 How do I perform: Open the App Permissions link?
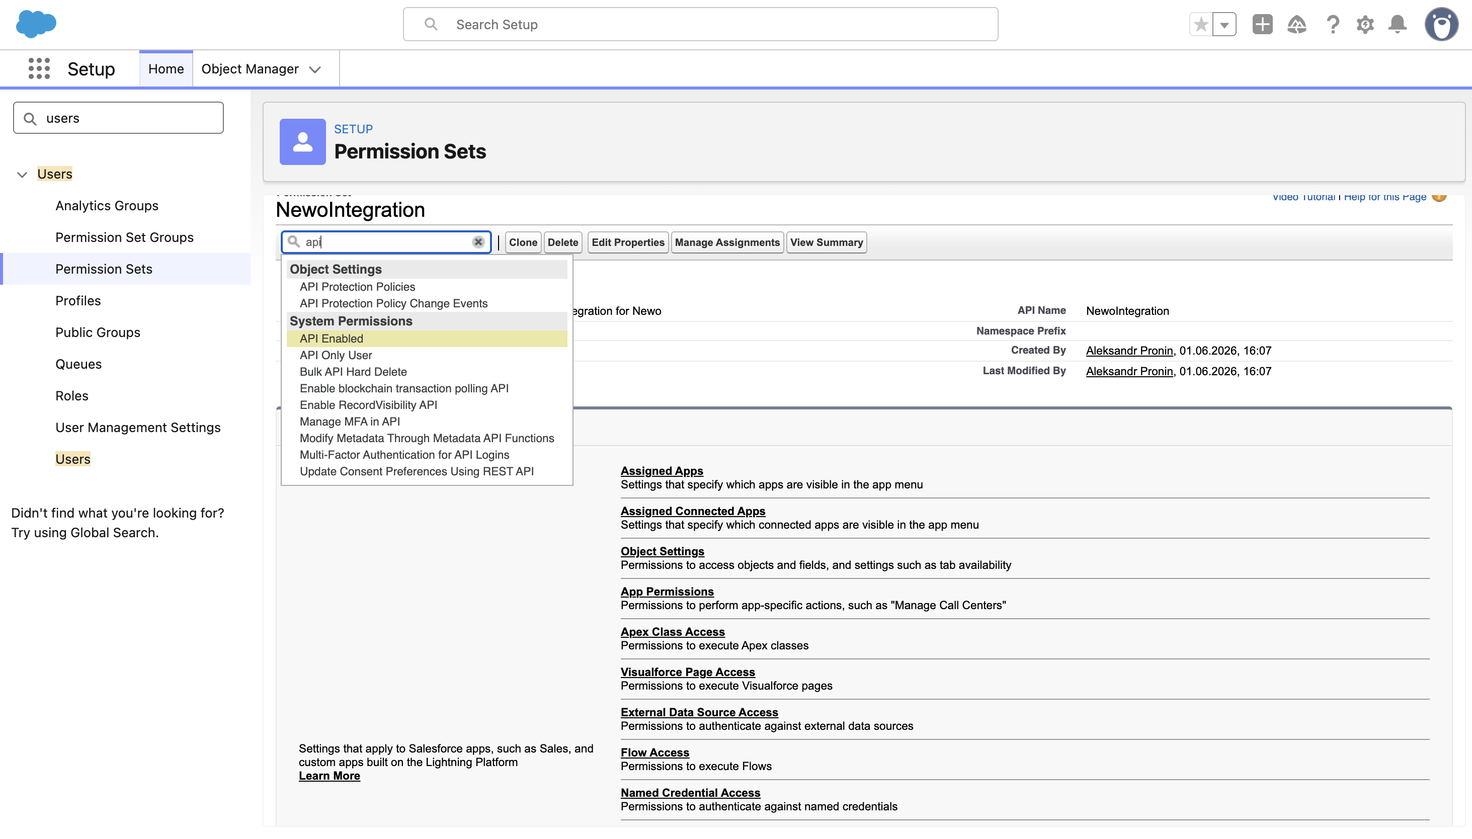[667, 592]
